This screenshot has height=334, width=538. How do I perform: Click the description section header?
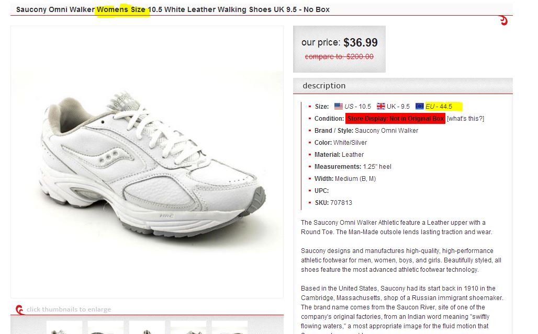[x=324, y=86]
